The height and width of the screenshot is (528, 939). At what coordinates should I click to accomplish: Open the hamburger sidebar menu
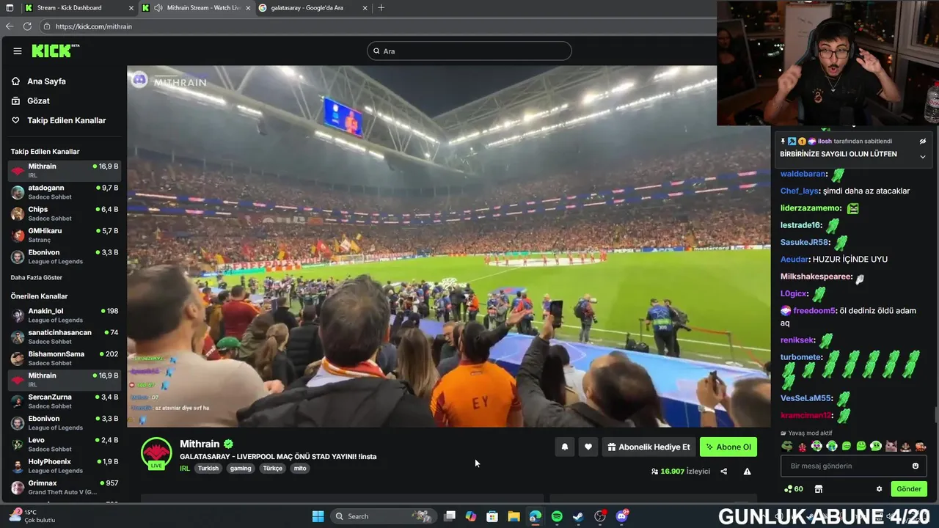pos(18,51)
